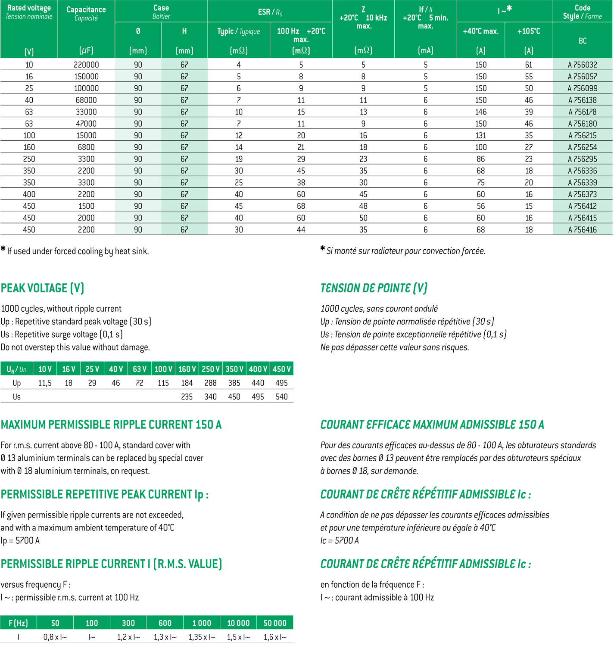
Task: Click the PEAK VOLTAGE (V) heading
Action: coord(43,288)
